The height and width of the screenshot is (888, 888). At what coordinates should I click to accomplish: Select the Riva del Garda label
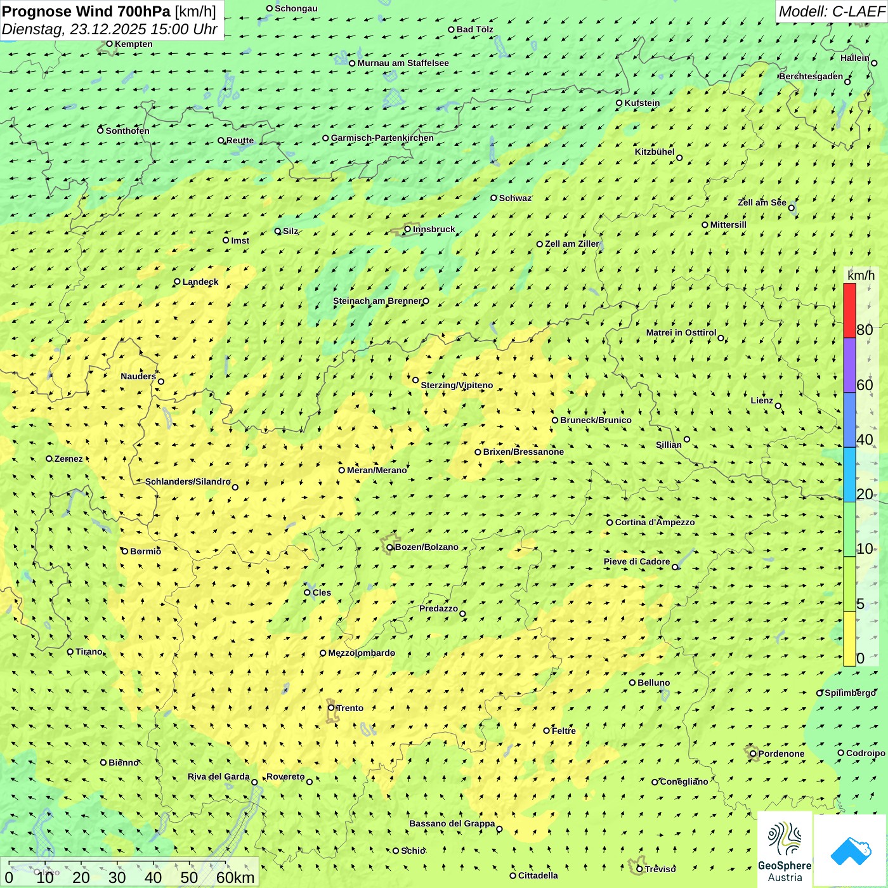pos(219,776)
